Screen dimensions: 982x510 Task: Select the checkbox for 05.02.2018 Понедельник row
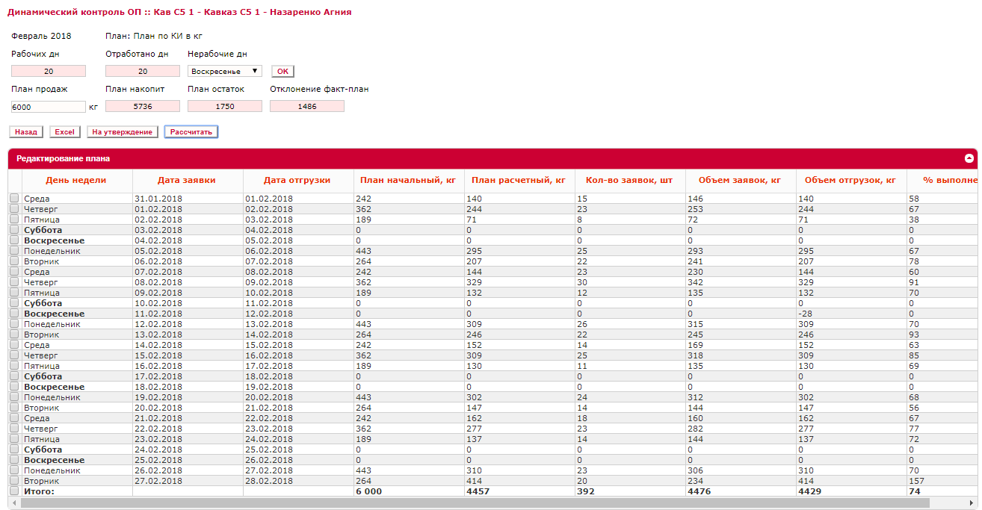tap(14, 251)
